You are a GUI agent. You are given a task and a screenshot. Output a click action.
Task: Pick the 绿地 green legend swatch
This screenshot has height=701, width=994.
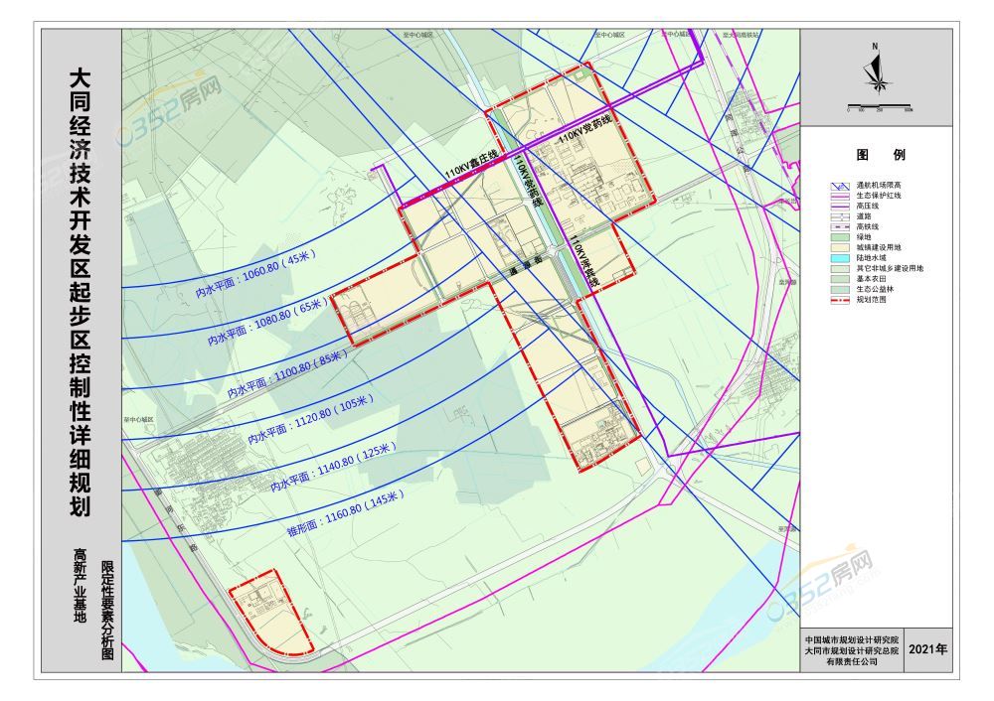pyautogui.click(x=841, y=236)
